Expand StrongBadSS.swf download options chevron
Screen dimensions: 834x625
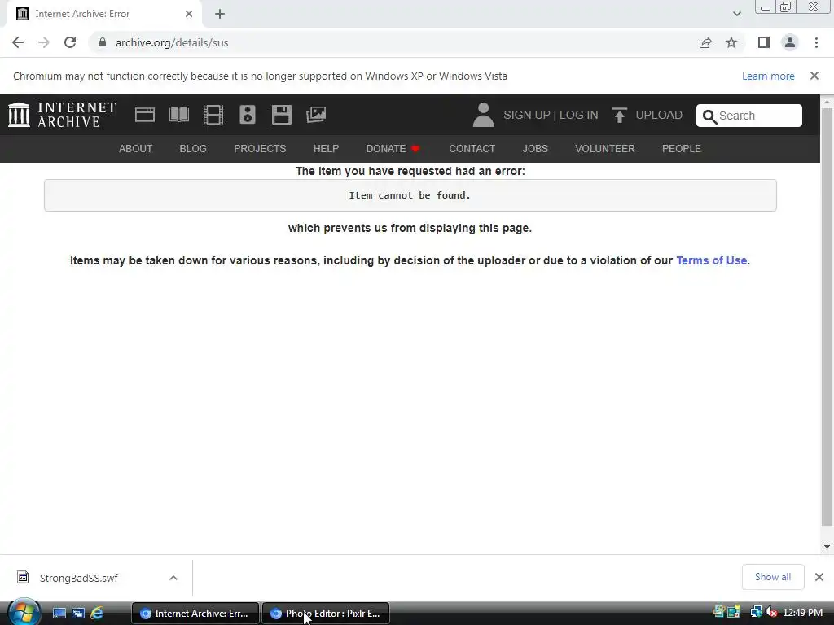click(173, 578)
